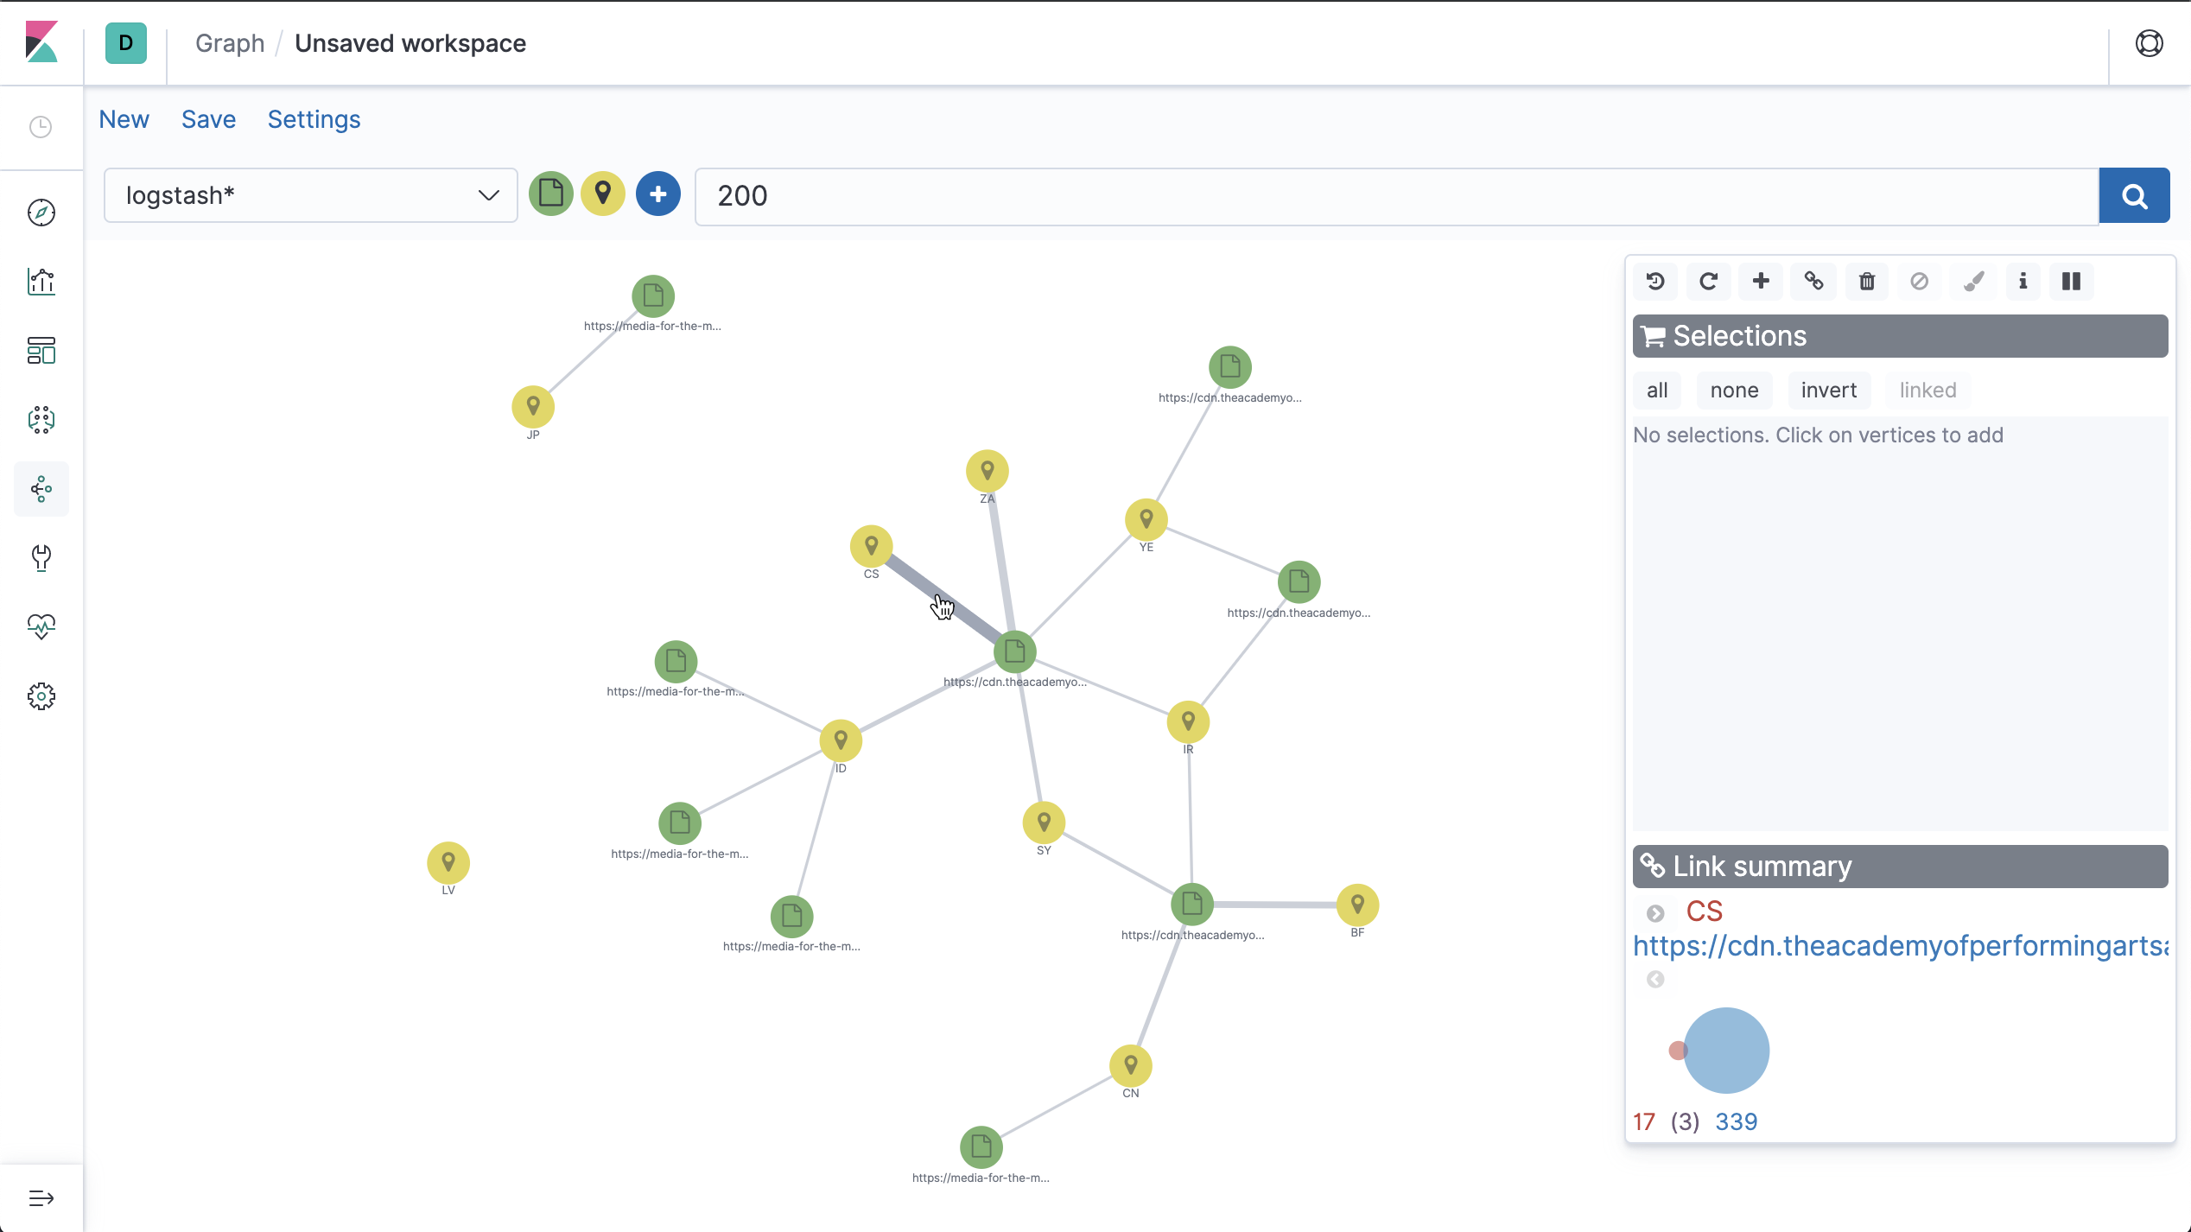Open Dev Tools wrench in sidebar
The height and width of the screenshot is (1232, 2191).
click(x=41, y=558)
